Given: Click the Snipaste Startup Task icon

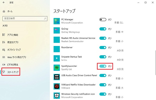Looking at the screenshot, I should (x=57, y=58).
